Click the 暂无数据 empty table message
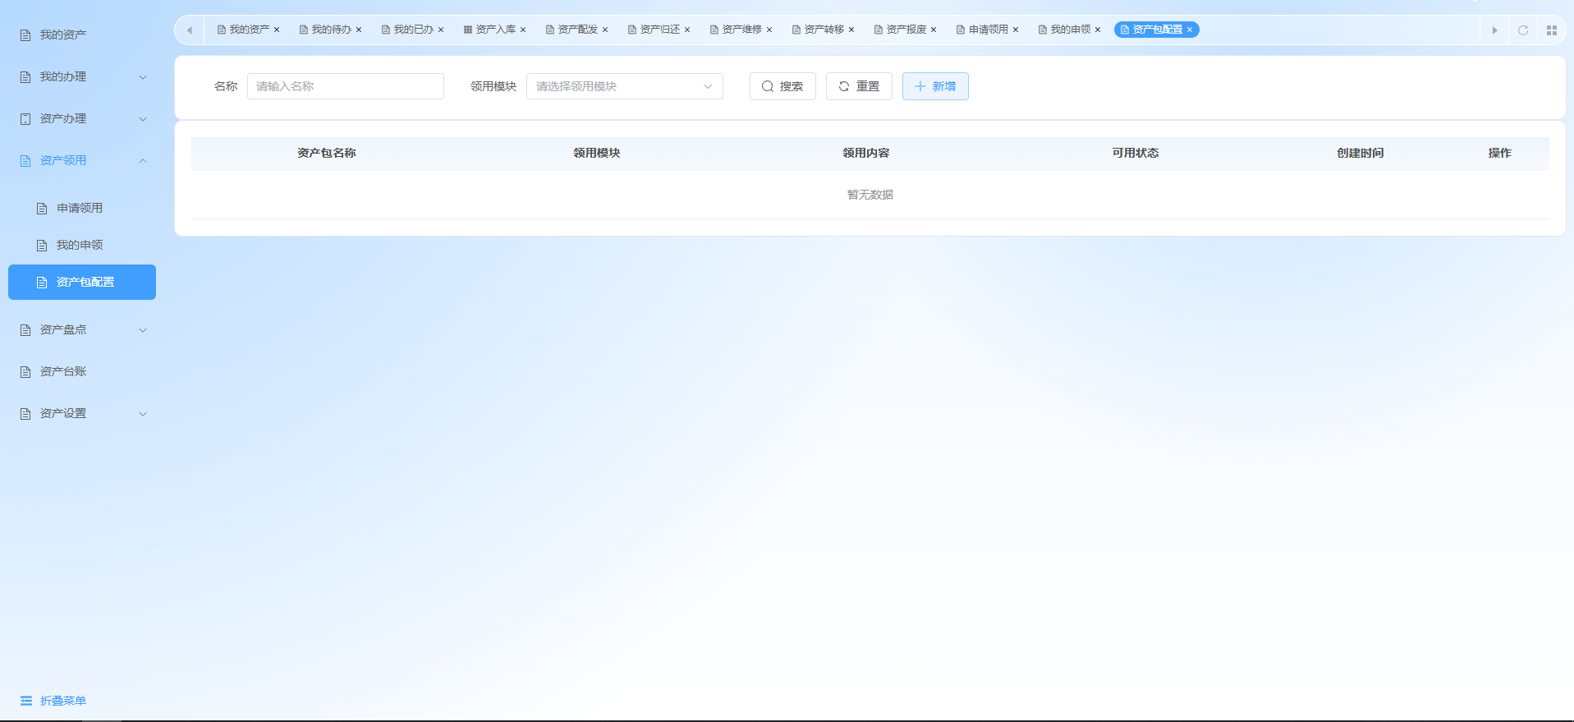Screen dimensions: 1574x722 tap(870, 195)
